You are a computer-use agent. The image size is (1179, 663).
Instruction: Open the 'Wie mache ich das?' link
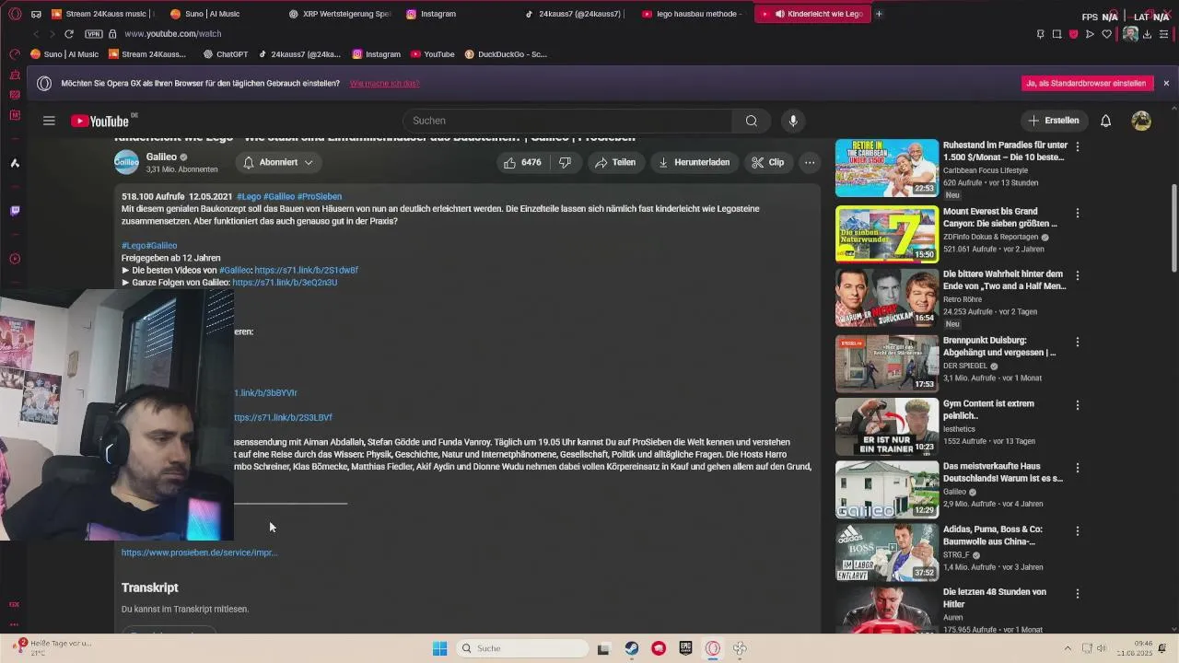tap(385, 84)
